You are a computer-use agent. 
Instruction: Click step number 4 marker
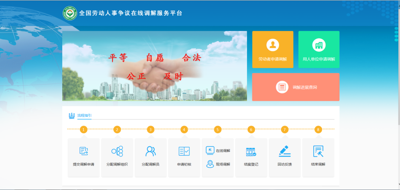point(184,130)
